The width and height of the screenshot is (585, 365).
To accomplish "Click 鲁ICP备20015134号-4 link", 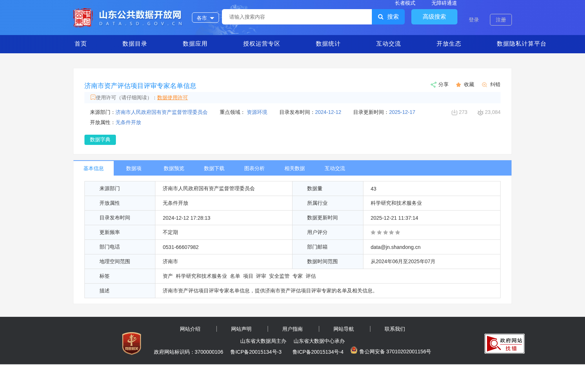I will click(x=318, y=352).
